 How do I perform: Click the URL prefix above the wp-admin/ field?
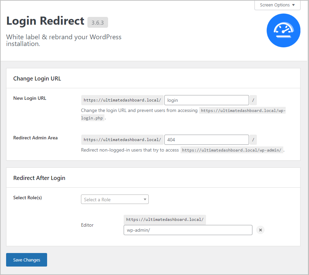[x=165, y=220]
